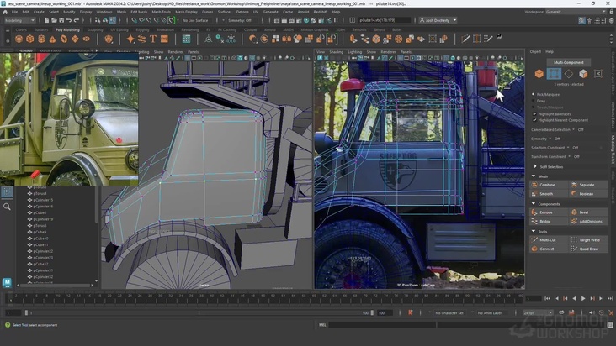The width and height of the screenshot is (616, 346).
Task: Collapse the Components section
Action: 533,204
